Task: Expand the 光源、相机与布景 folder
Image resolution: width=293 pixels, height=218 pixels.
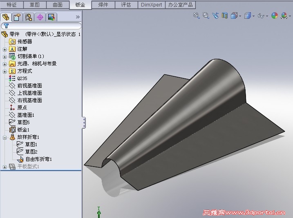Action: 4,64
